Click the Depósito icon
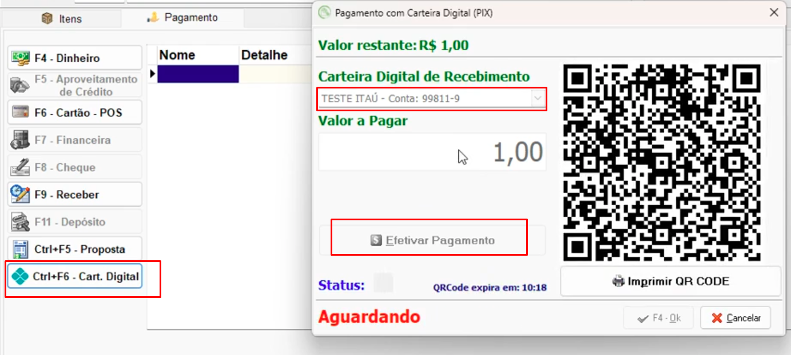791x355 pixels. [x=21, y=222]
